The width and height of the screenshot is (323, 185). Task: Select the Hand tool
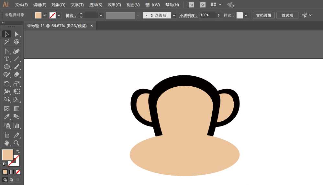(7, 143)
